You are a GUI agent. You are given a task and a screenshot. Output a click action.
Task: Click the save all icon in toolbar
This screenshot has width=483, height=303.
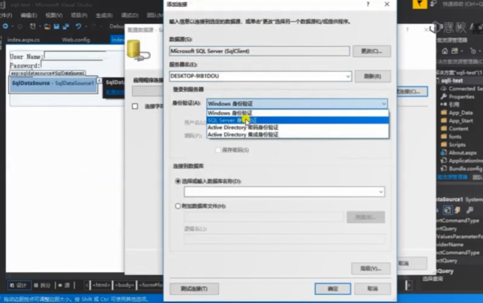[x=66, y=27]
